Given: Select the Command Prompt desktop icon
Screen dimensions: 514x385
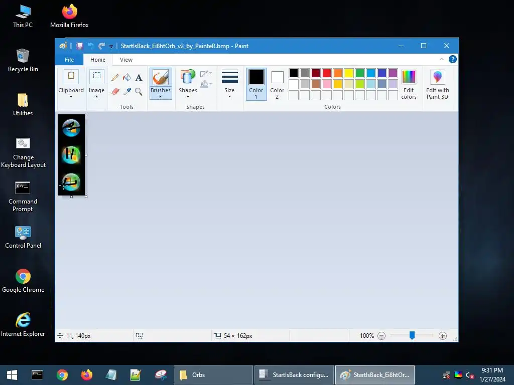Looking at the screenshot, I should tap(23, 197).
